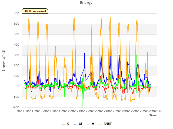Click the 600 y-axis tick label

coord(16,24)
